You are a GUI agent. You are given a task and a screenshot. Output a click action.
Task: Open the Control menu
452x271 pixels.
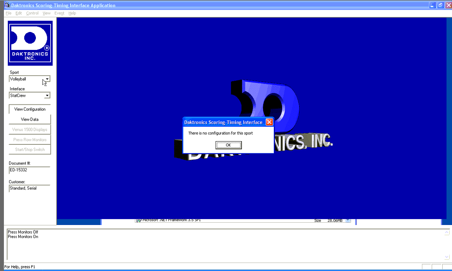pos(32,13)
